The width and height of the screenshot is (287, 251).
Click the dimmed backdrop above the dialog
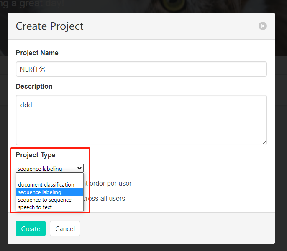(x=167, y=5)
